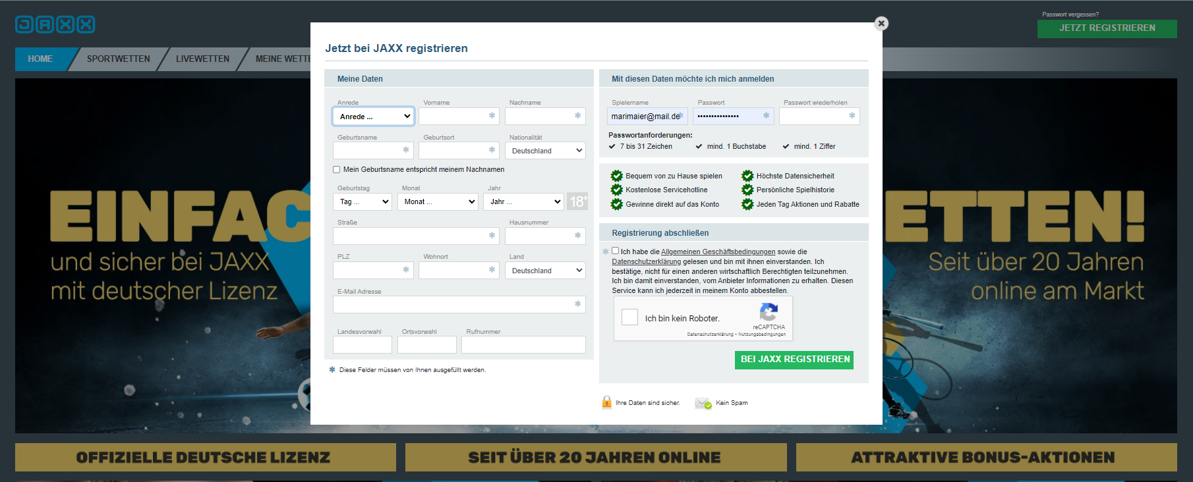
Task: Click the Wohnort input field
Action: pos(459,270)
